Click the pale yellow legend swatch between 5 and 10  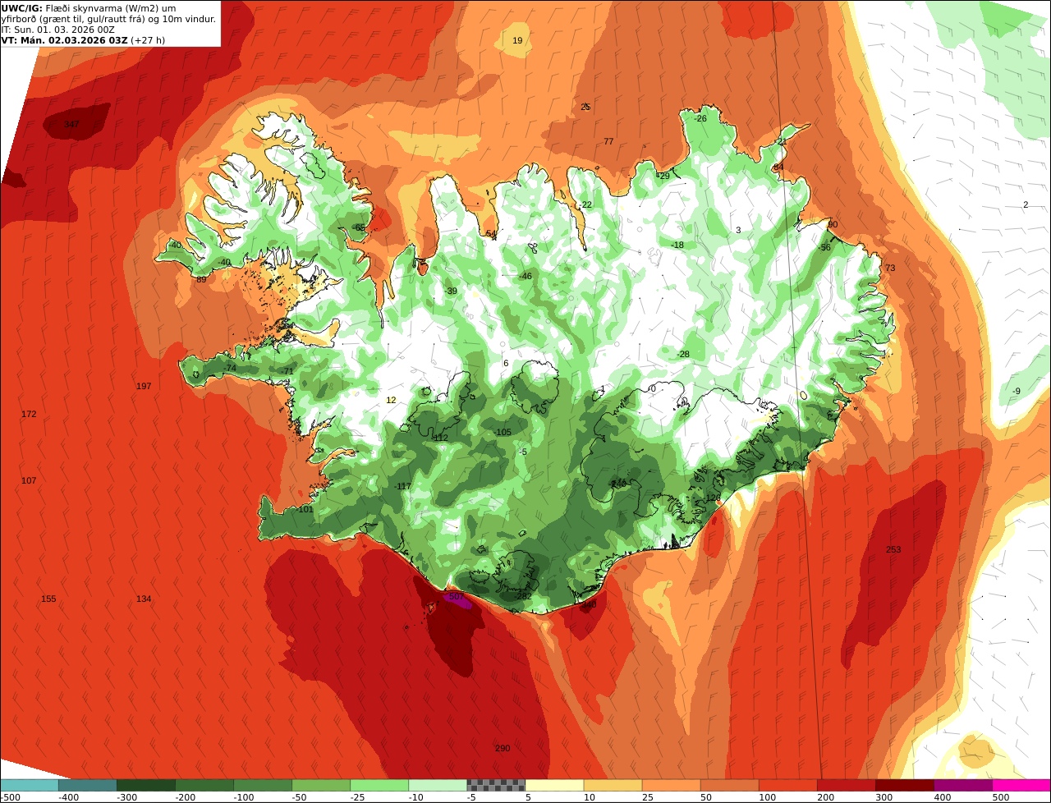554,785
